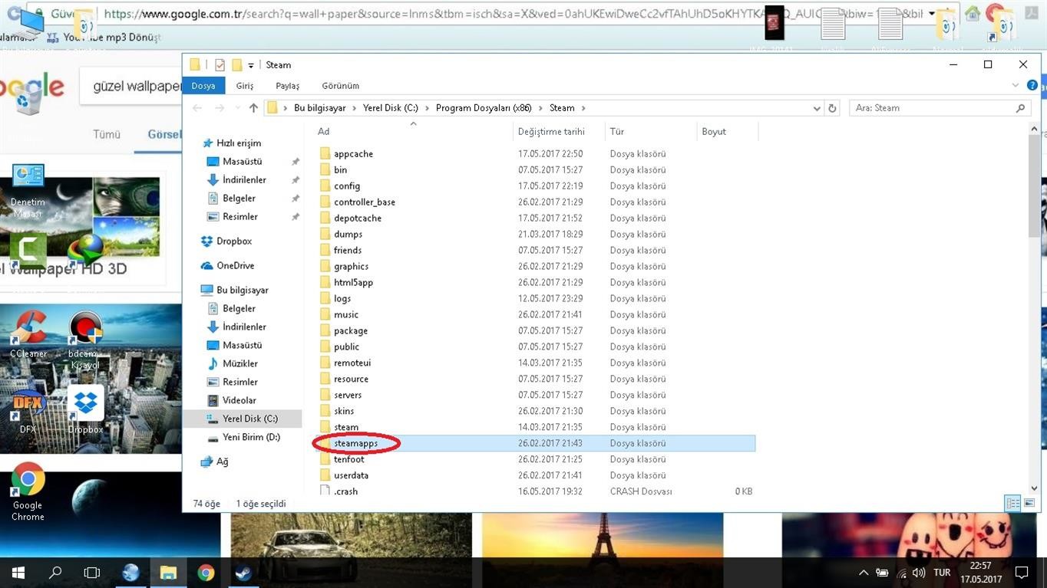1047x588 pixels.
Task: Open Müzikler in the navigation pane
Action: pos(233,363)
